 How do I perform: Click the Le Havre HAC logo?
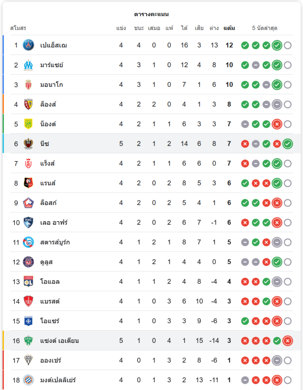pyautogui.click(x=28, y=222)
